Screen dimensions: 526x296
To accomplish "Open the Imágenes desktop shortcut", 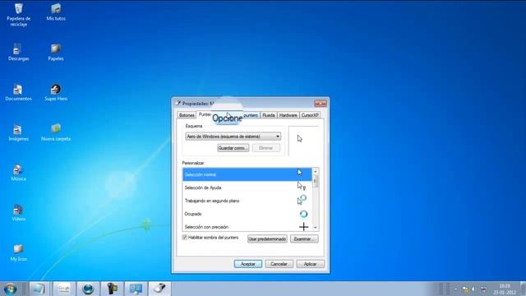I will point(18,132).
